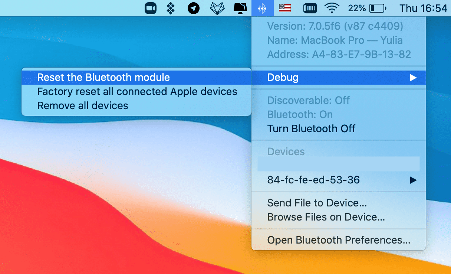Click the memory chip menu bar icon
451x274 pixels.
point(310,8)
